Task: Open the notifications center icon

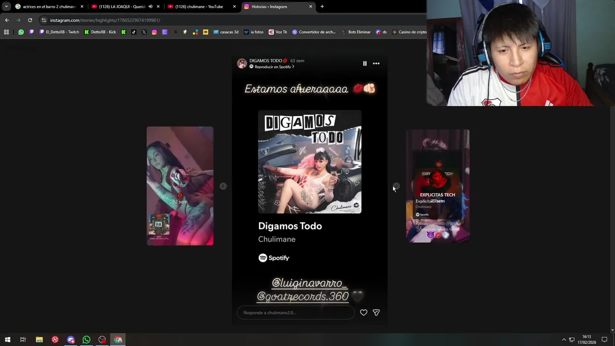Action: (x=604, y=340)
